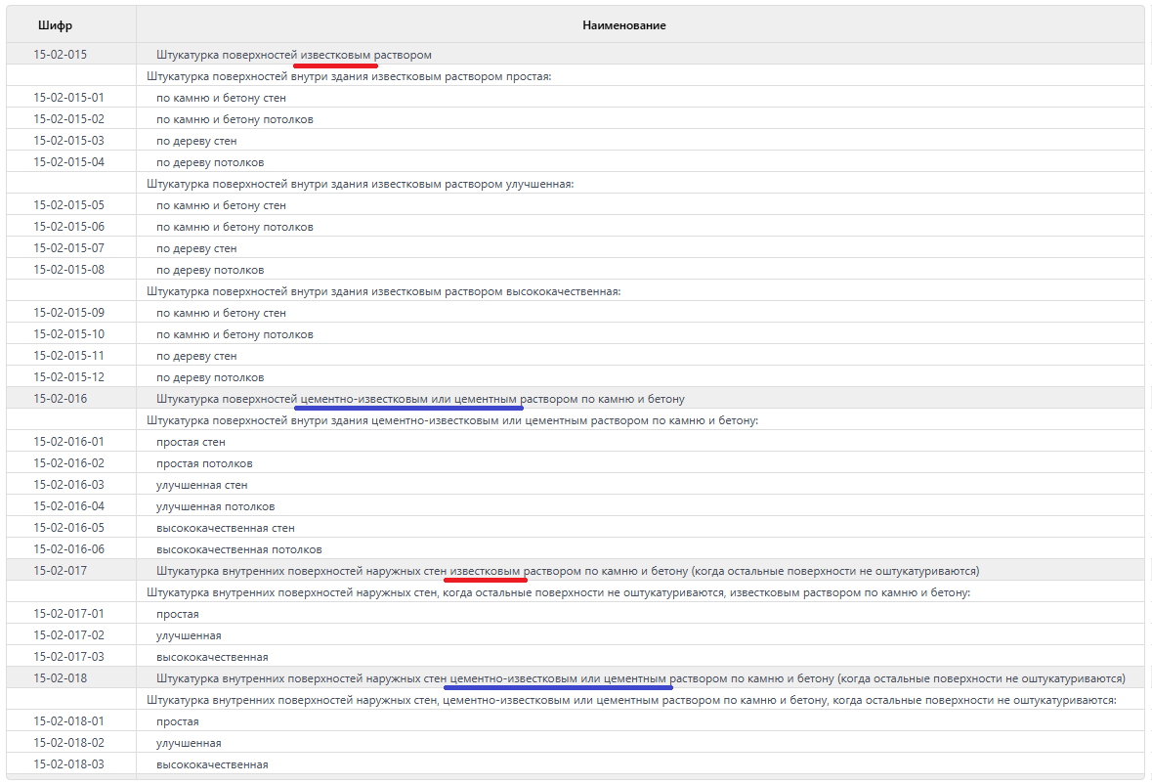1152x784 pixels.
Task: Select code 15-02-016-02
Action: (69, 463)
